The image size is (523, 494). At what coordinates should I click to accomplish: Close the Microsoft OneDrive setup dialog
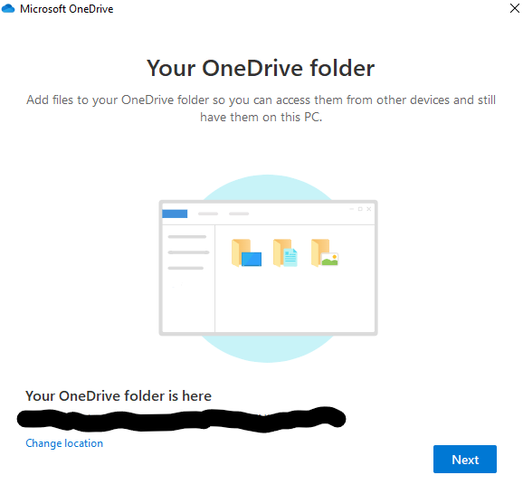[x=515, y=8]
